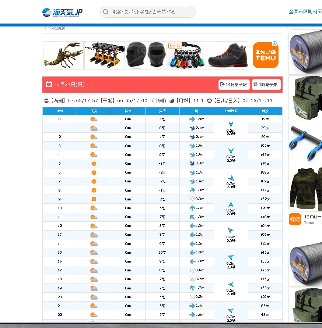
Task: Open the 全国市区町村天 link in header
Action: click(305, 12)
